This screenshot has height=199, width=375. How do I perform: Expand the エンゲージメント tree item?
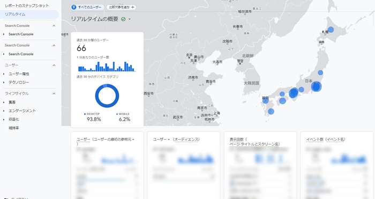(4, 111)
